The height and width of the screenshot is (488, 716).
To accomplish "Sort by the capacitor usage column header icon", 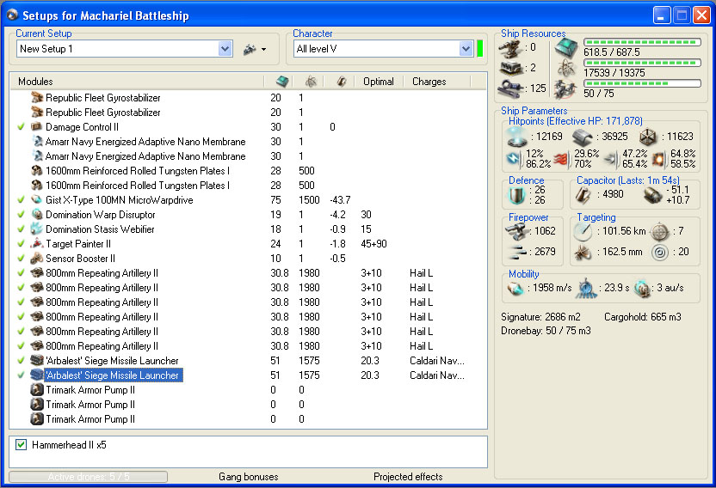I will tap(341, 82).
